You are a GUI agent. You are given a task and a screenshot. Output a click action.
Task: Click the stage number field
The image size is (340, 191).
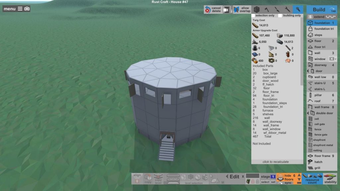pos(273,176)
